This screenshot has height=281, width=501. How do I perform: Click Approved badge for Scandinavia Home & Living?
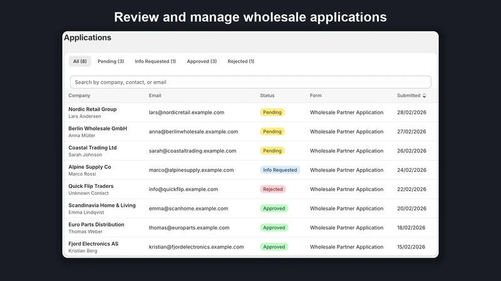[x=274, y=209]
